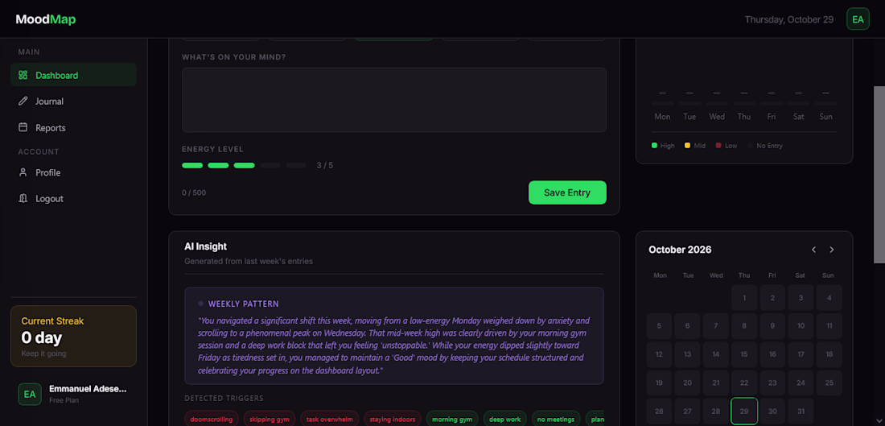Set energy level to fourth bar

click(x=270, y=166)
